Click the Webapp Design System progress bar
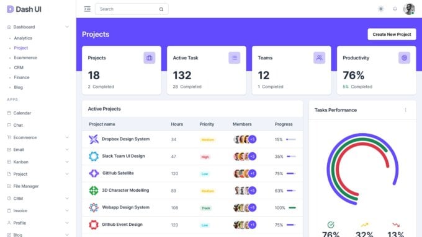 [x=292, y=208]
